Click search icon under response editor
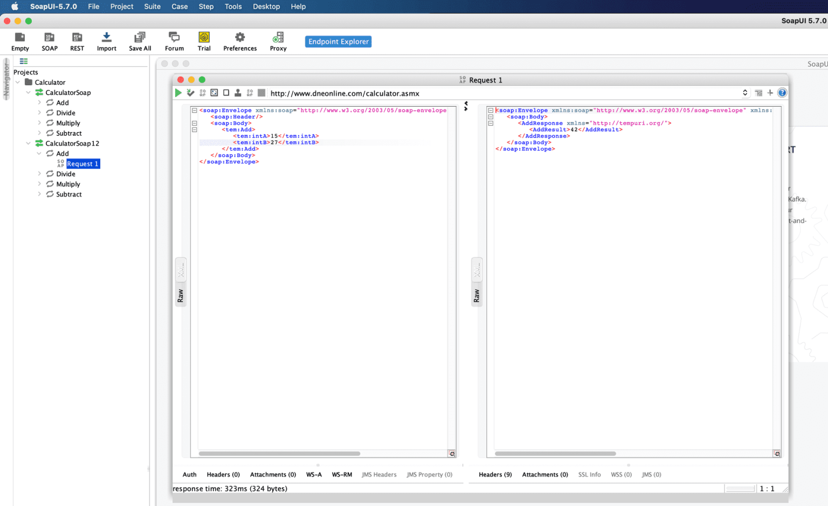 [777, 454]
